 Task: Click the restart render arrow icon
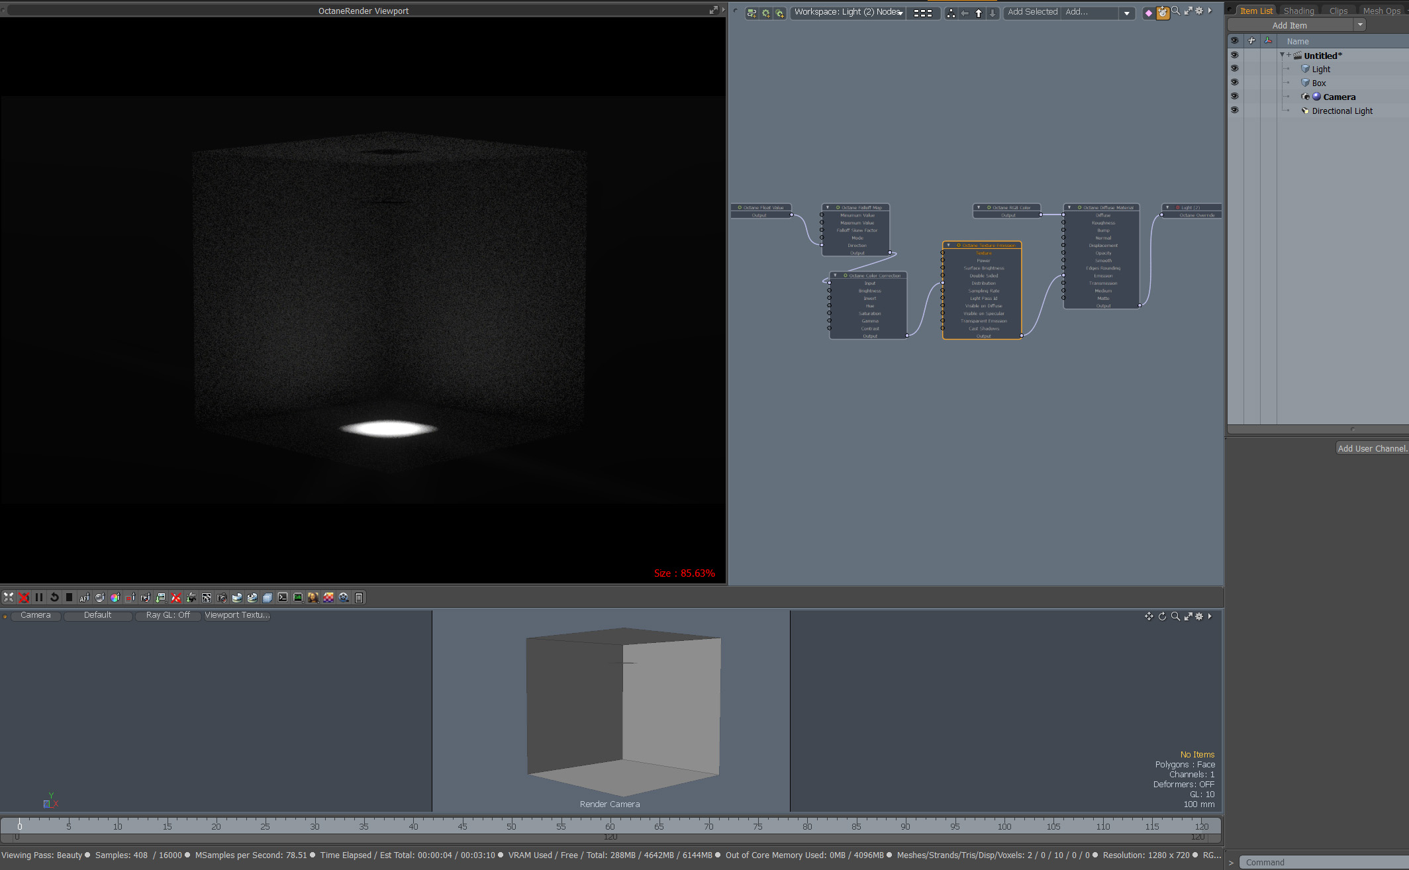[54, 597]
